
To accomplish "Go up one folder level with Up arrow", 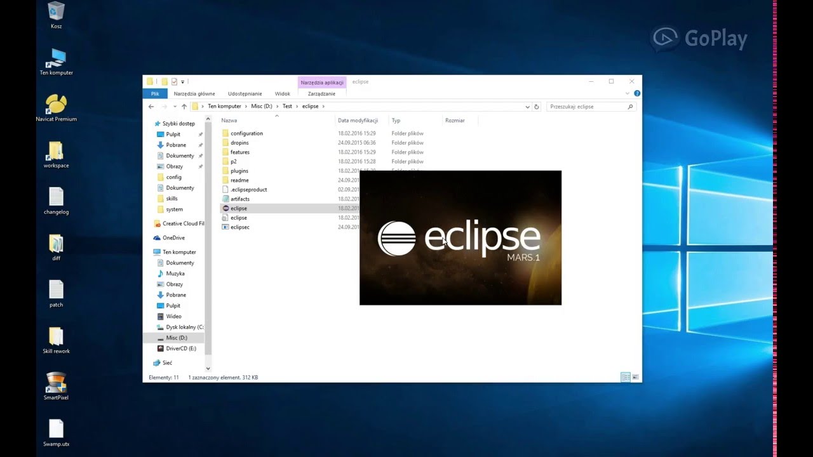I will click(x=184, y=107).
